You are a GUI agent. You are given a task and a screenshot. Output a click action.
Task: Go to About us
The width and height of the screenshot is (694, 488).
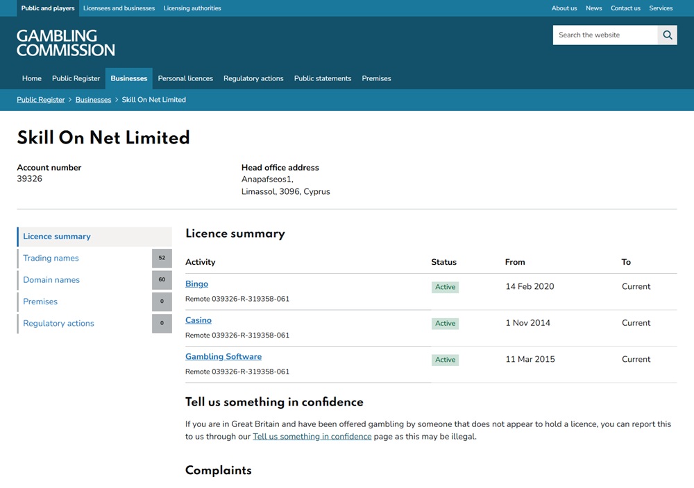click(x=564, y=8)
